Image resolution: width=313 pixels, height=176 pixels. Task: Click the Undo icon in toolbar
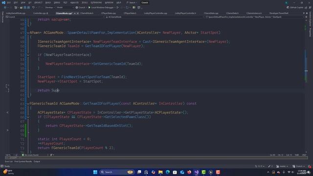point(33,8)
